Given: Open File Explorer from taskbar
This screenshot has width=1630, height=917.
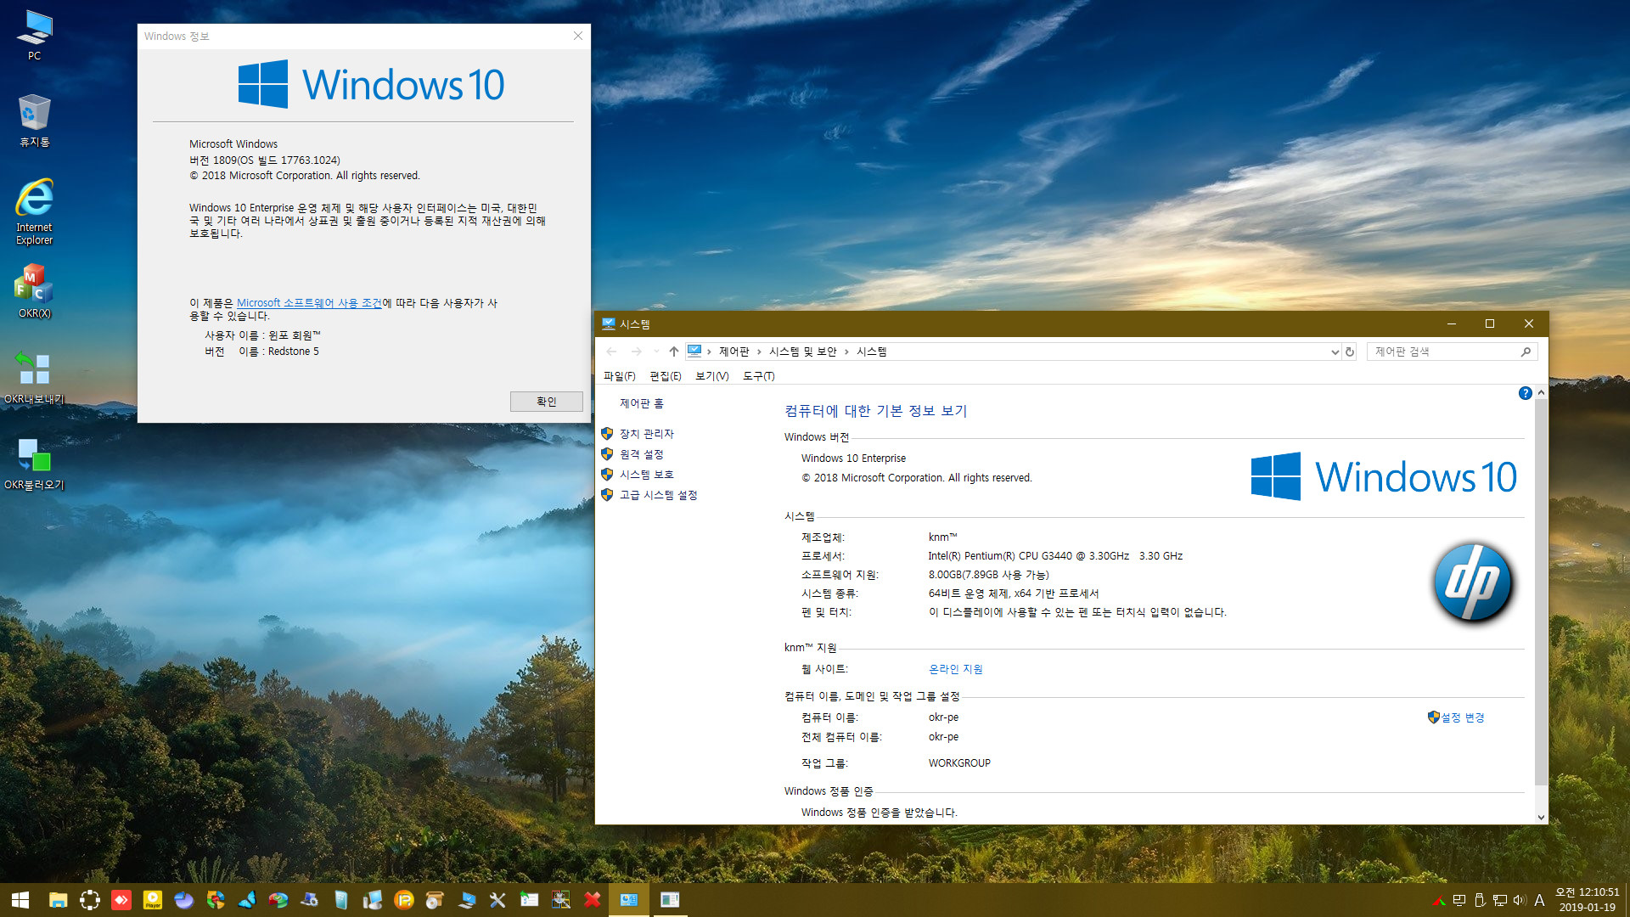Looking at the screenshot, I should tap(58, 900).
